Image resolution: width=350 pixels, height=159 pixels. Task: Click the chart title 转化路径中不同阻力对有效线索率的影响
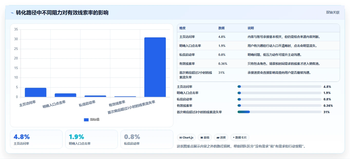click(x=62, y=13)
